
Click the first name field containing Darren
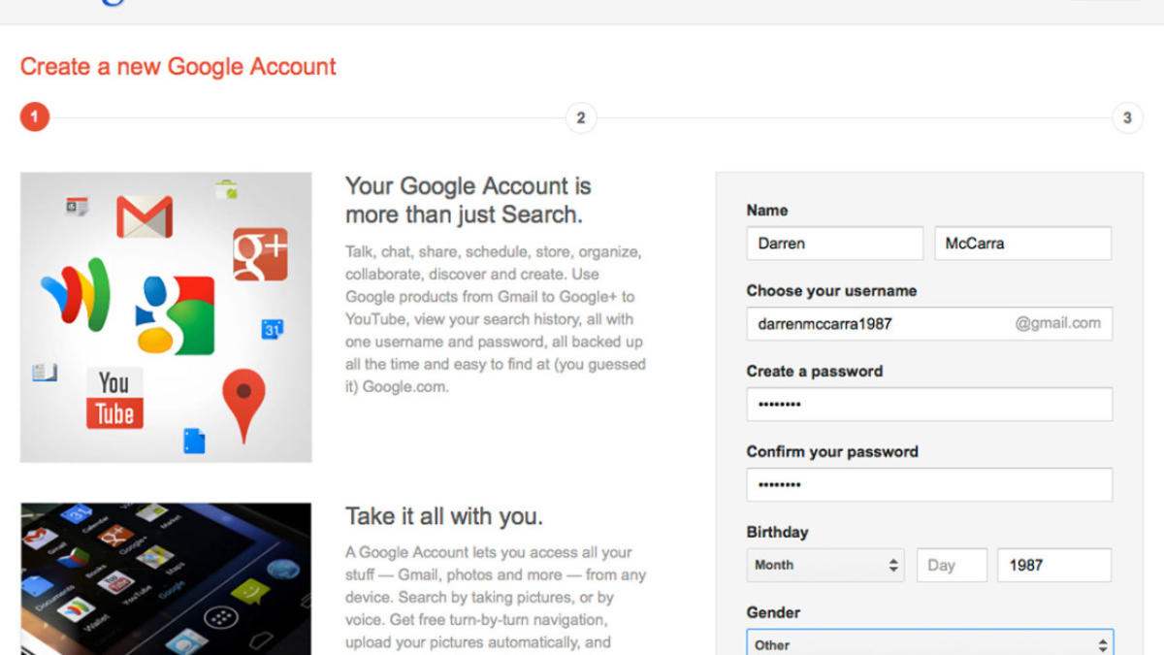834,244
